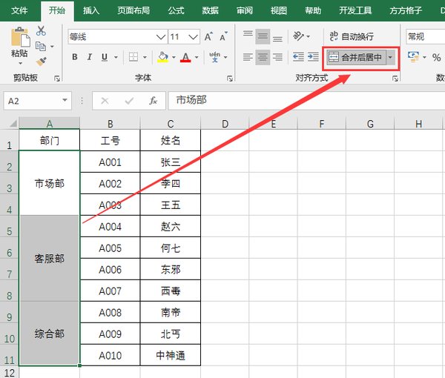Viewport: 445px width, 378px height.
Task: Increase font size with the larger A icon
Action: coord(208,36)
